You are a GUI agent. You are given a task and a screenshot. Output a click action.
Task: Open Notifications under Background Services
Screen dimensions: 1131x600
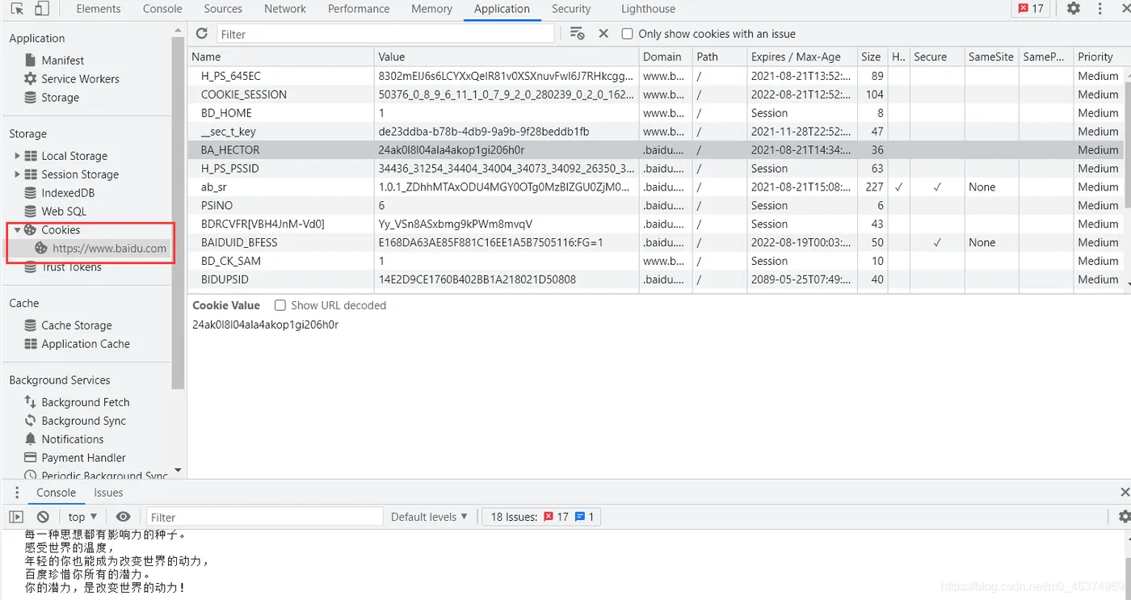point(73,439)
